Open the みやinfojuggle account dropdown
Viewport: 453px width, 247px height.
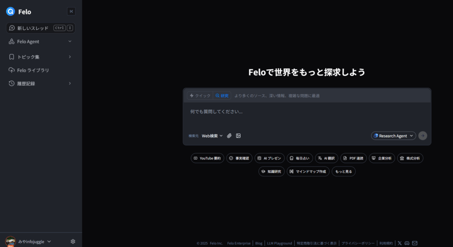tap(35, 242)
